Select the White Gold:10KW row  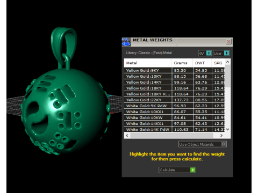pos(174,117)
